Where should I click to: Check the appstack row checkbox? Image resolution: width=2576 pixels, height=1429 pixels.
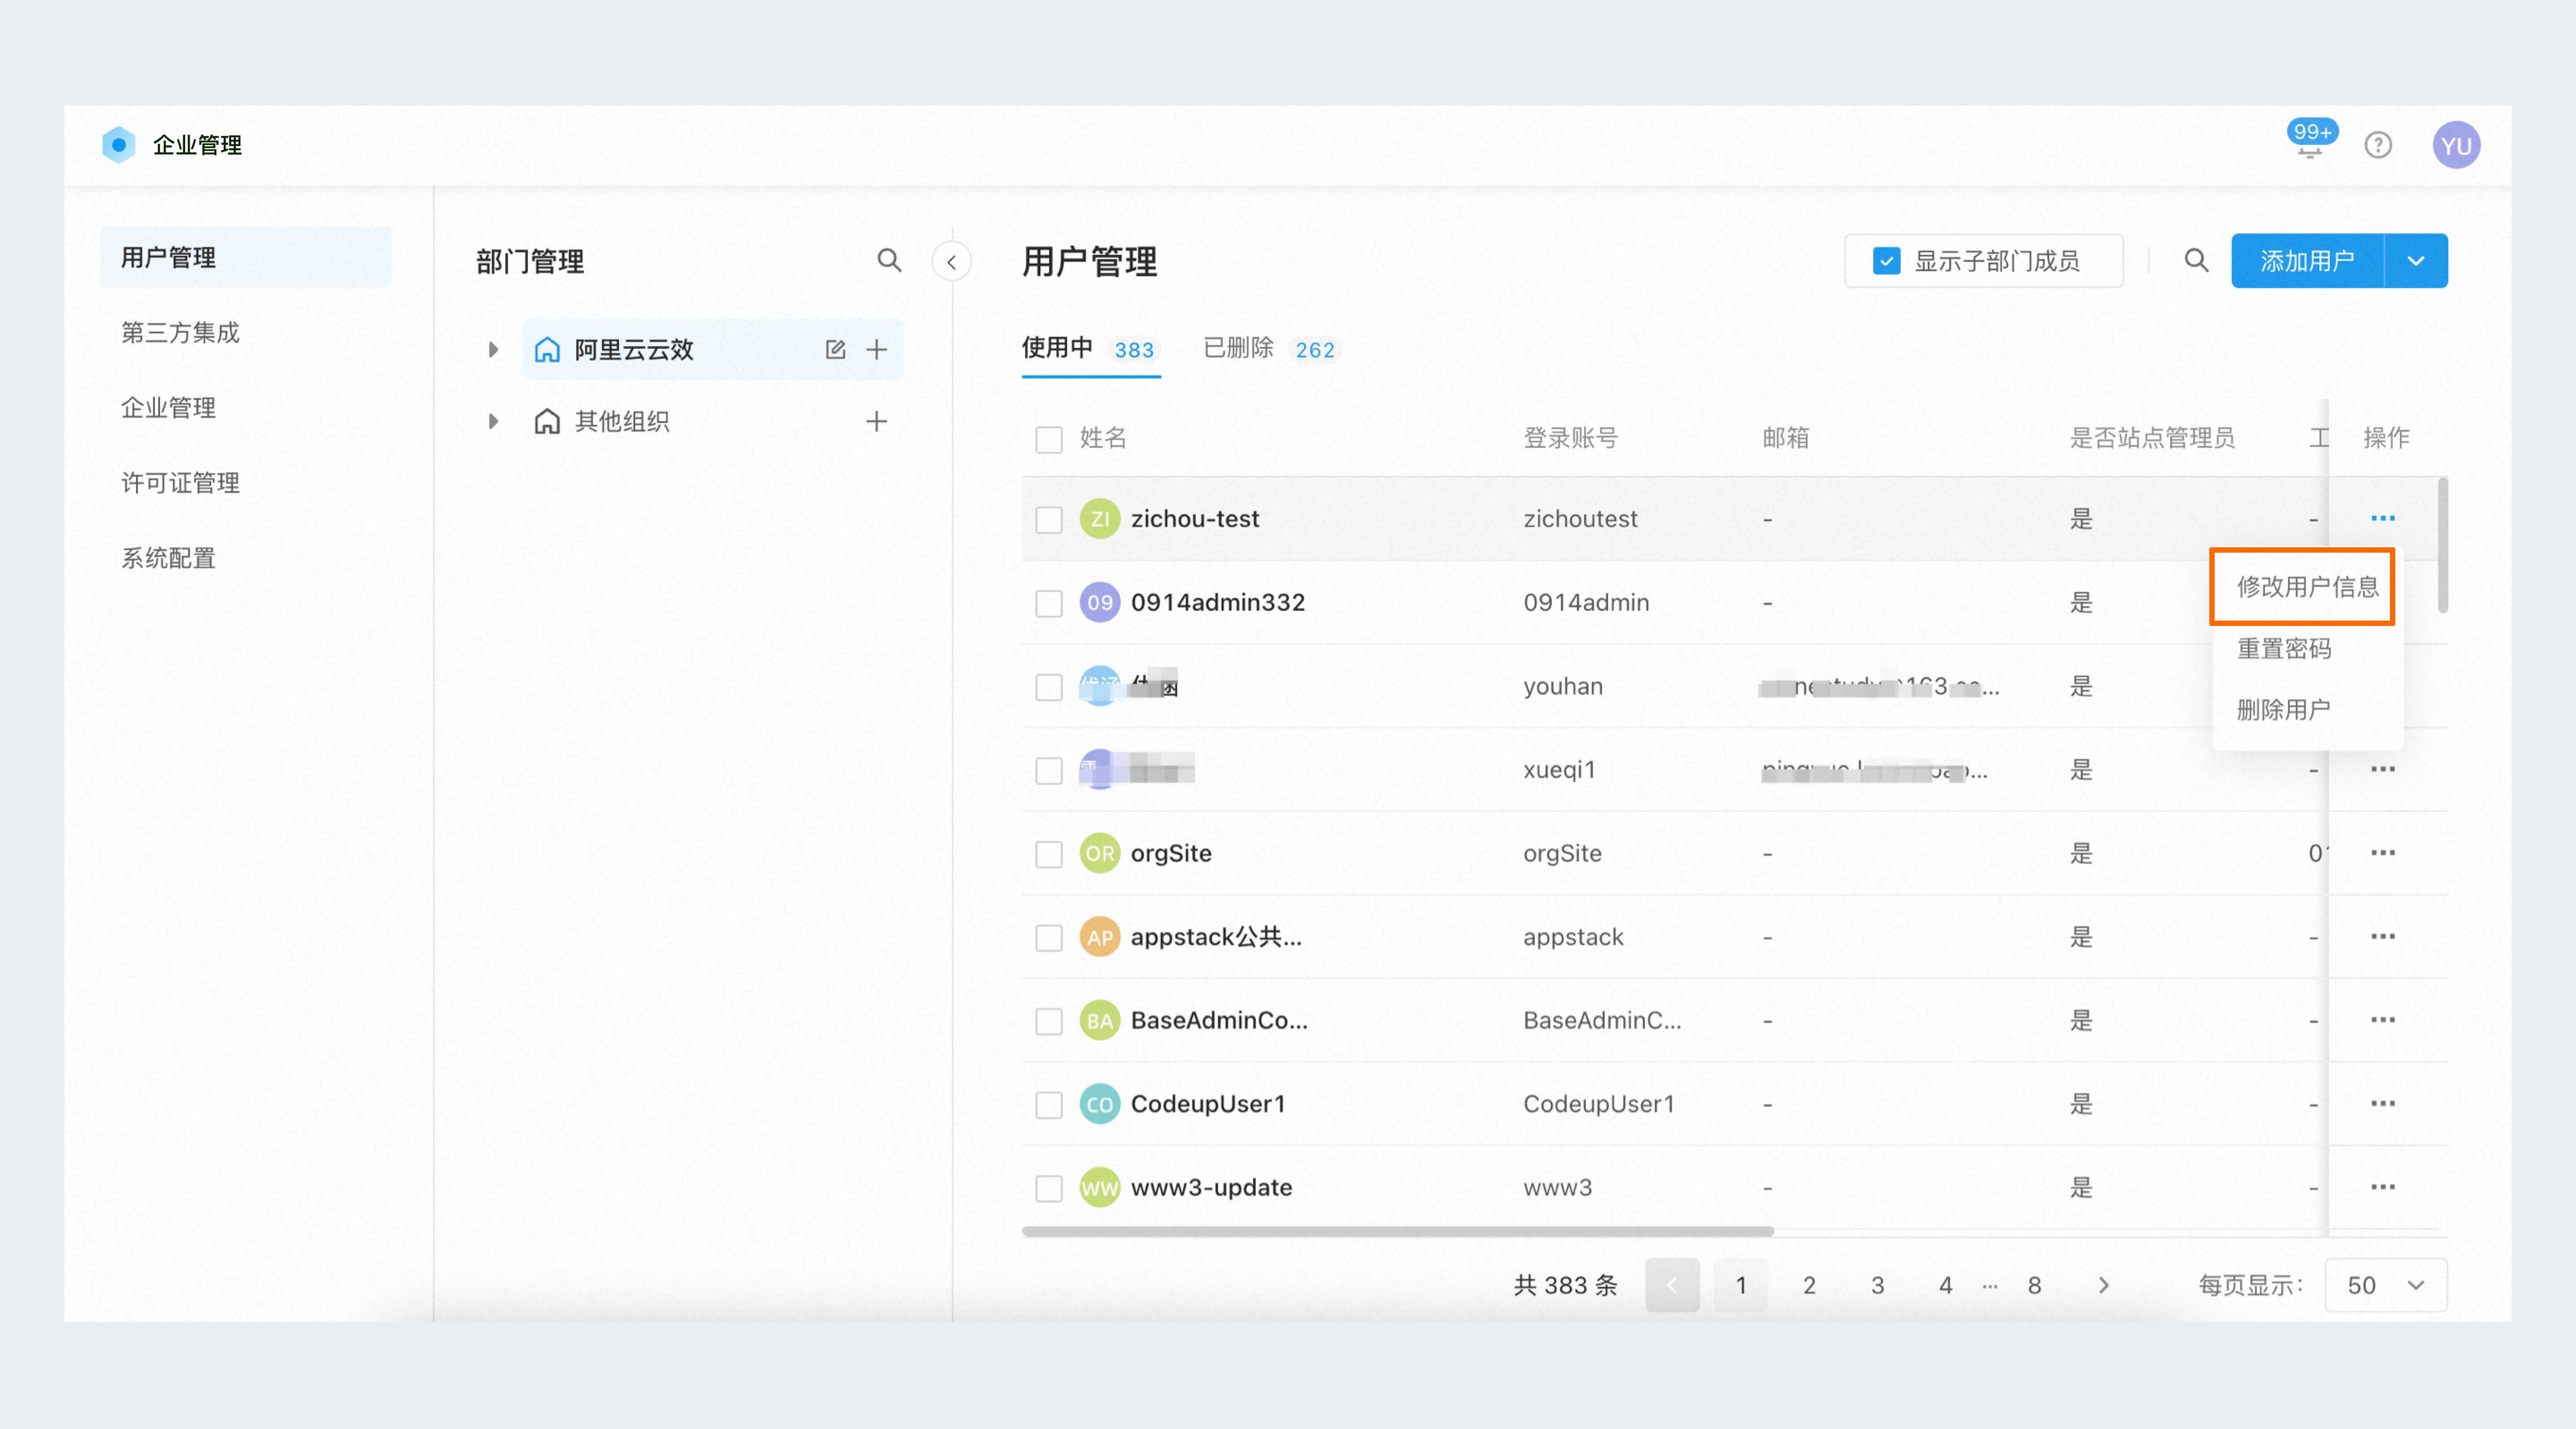(x=1049, y=938)
